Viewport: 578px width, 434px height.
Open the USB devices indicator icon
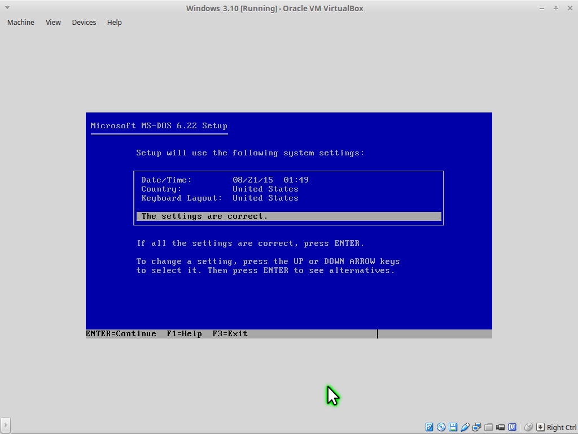[x=465, y=427]
